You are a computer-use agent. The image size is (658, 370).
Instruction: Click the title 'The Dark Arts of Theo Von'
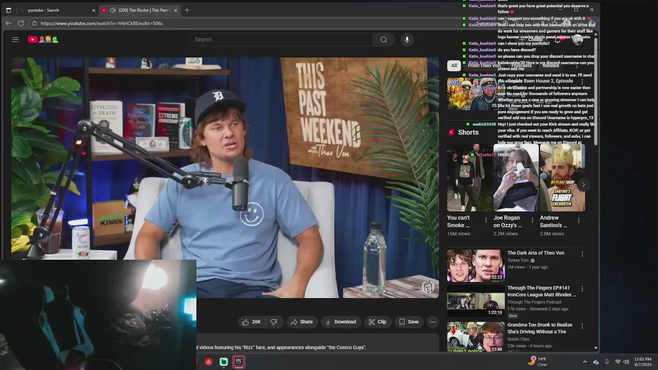point(536,253)
